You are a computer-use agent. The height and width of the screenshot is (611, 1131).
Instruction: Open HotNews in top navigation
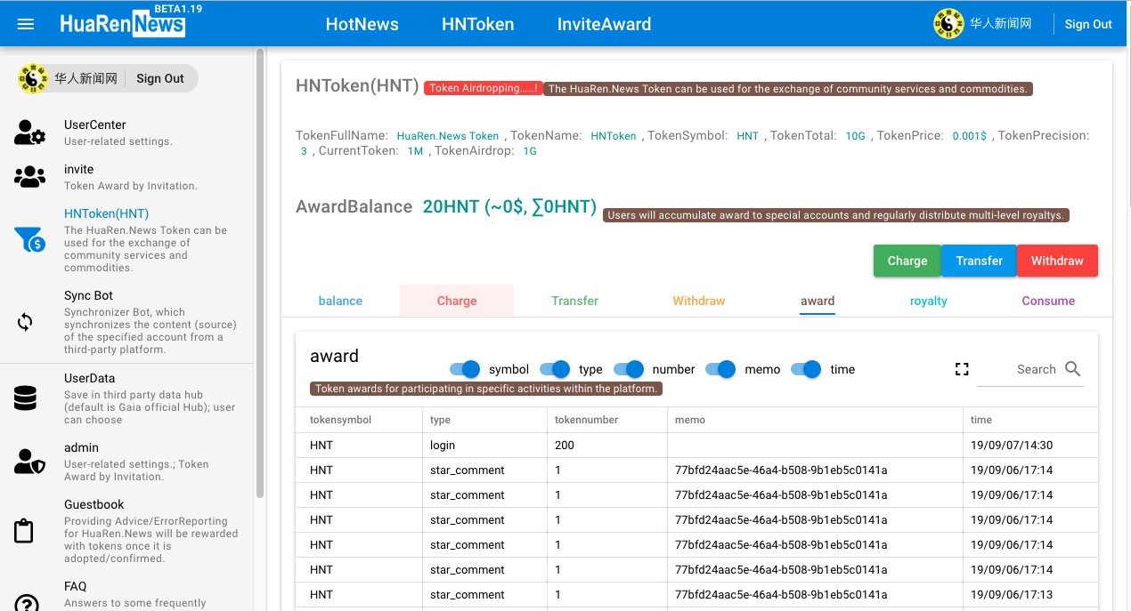[x=362, y=24]
